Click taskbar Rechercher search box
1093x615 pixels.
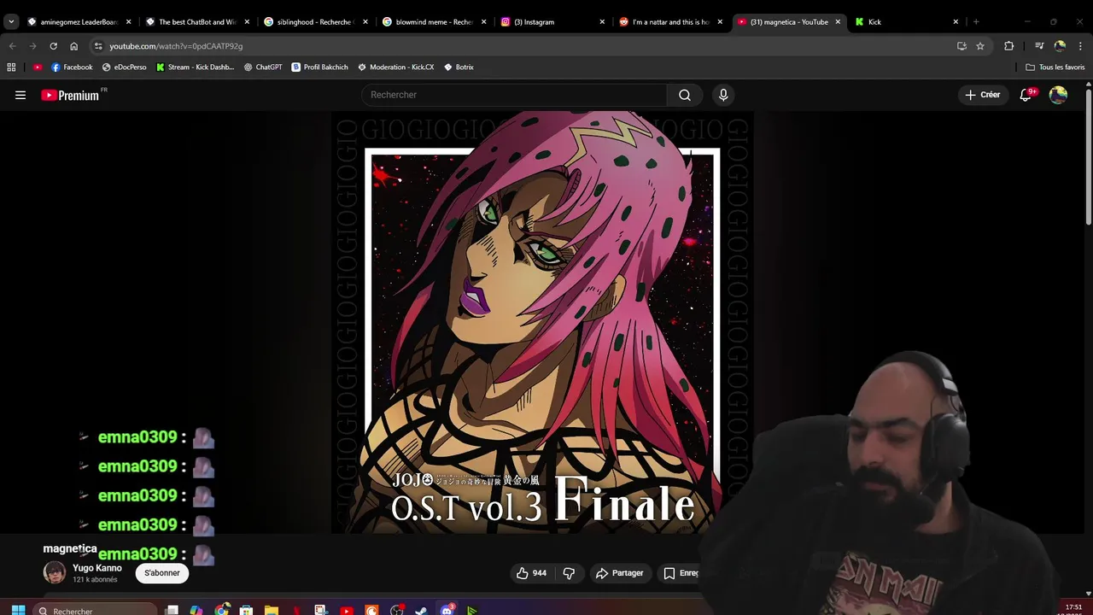tap(96, 610)
